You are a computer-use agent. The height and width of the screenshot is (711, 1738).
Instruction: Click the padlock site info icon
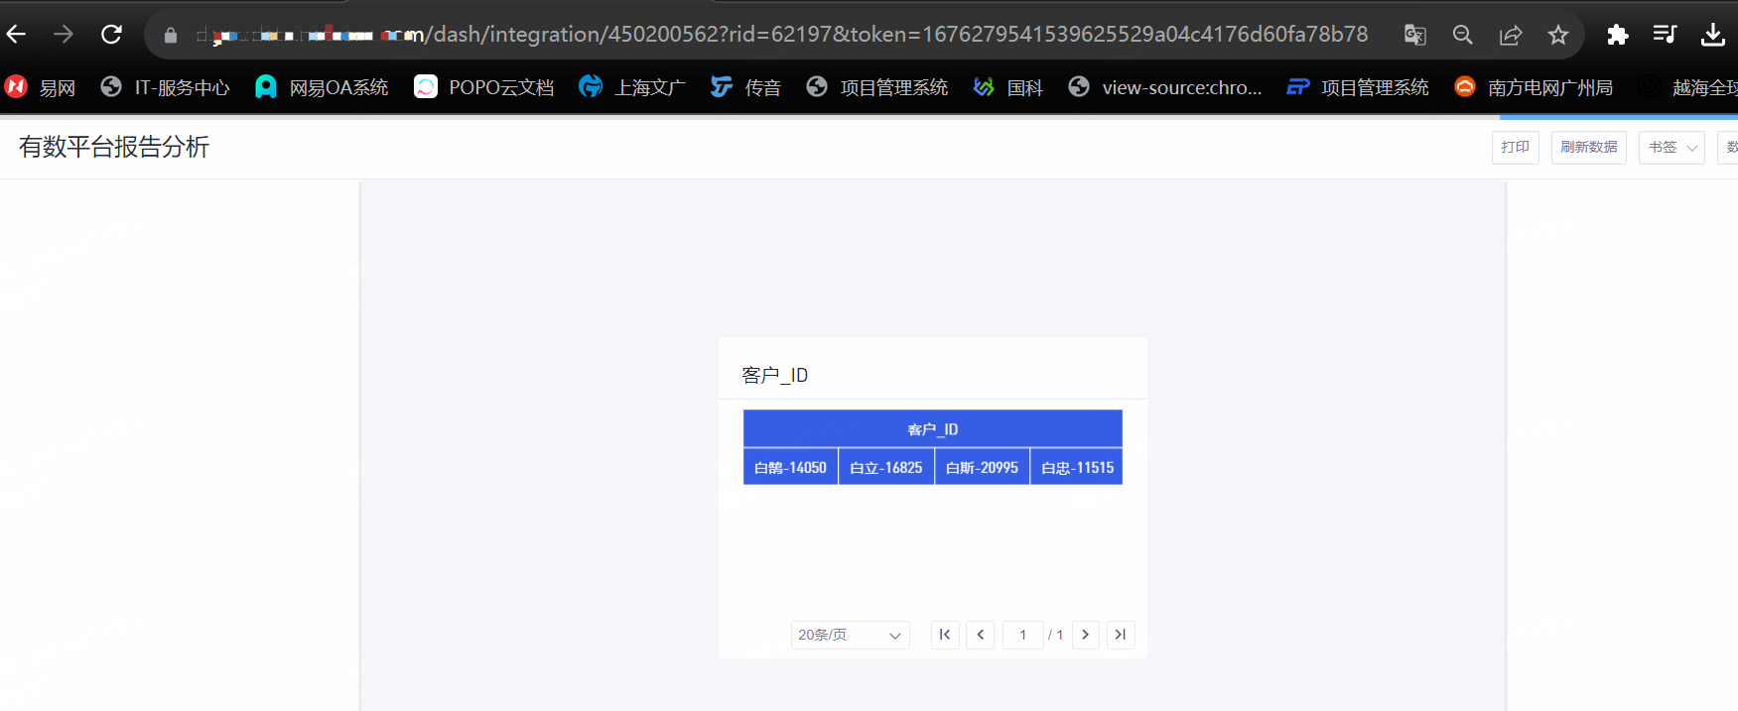[171, 36]
